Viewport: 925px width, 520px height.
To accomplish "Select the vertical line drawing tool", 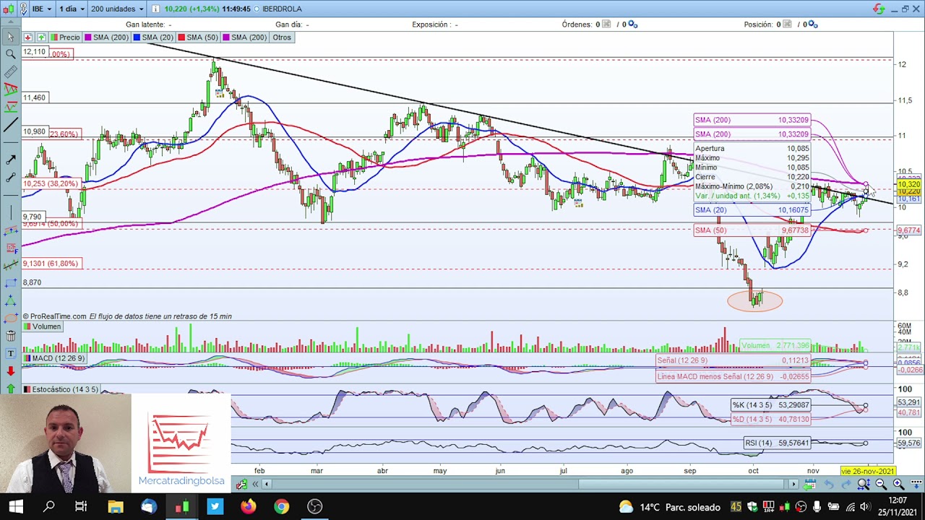I will point(10,213).
